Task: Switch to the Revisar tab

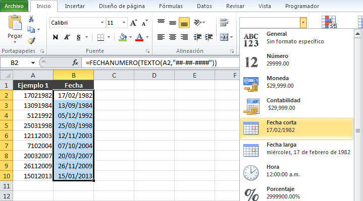Action: [235, 6]
